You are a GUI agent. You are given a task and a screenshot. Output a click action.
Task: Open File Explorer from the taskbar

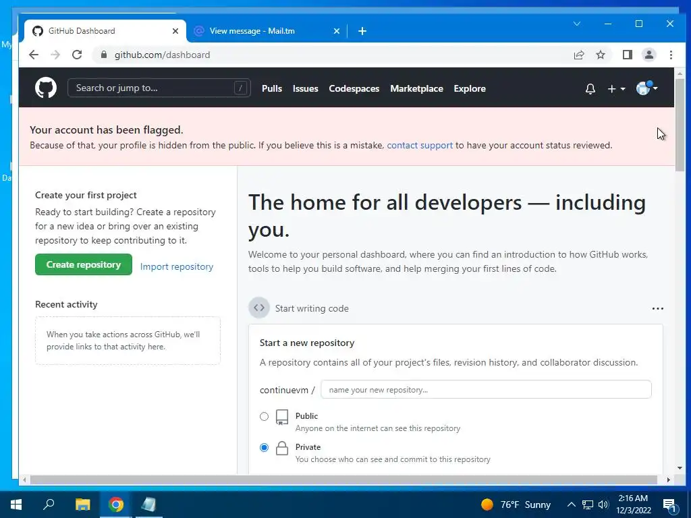82,505
